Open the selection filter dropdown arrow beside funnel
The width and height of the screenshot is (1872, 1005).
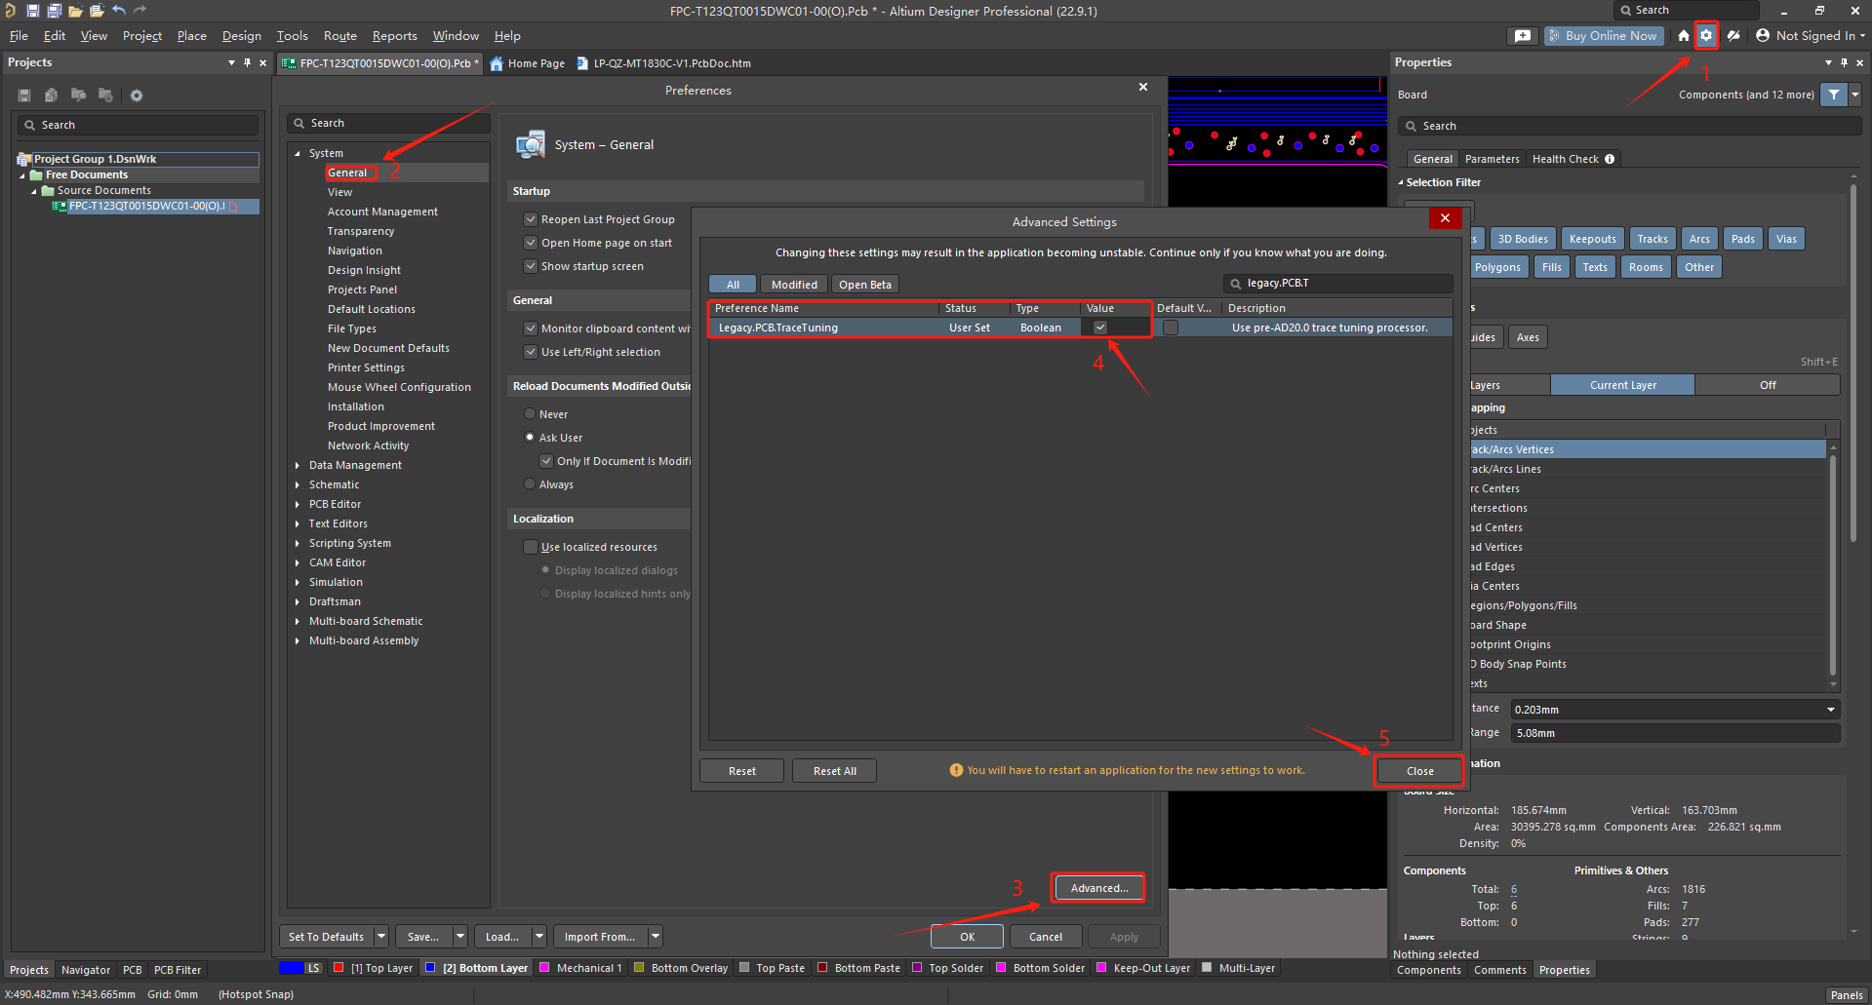[x=1854, y=95]
